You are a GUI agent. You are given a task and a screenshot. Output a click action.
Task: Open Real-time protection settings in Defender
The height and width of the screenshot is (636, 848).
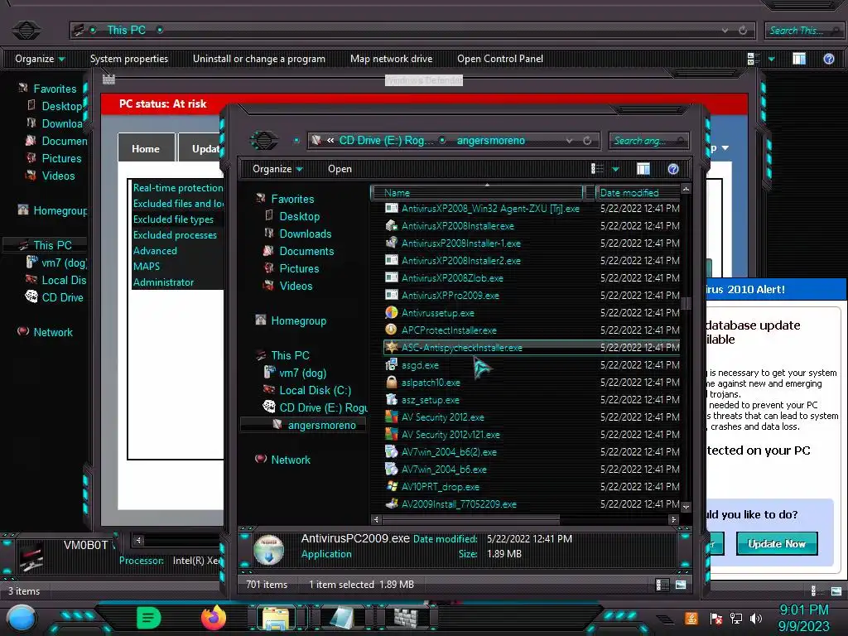tap(178, 188)
